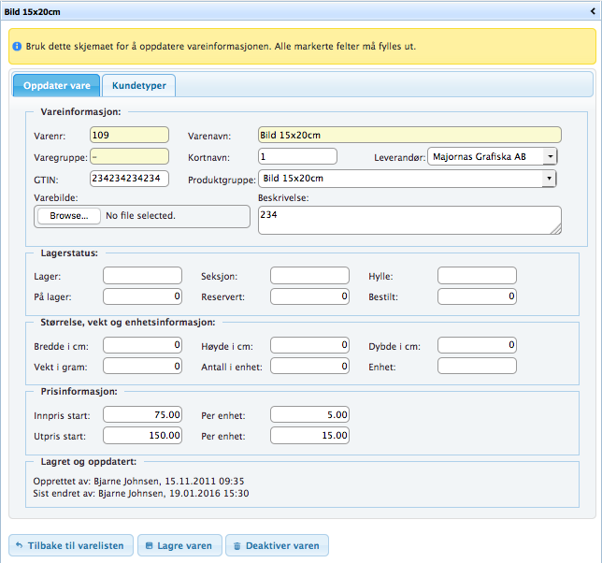
Task: Click the Hylle input field
Action: [477, 275]
